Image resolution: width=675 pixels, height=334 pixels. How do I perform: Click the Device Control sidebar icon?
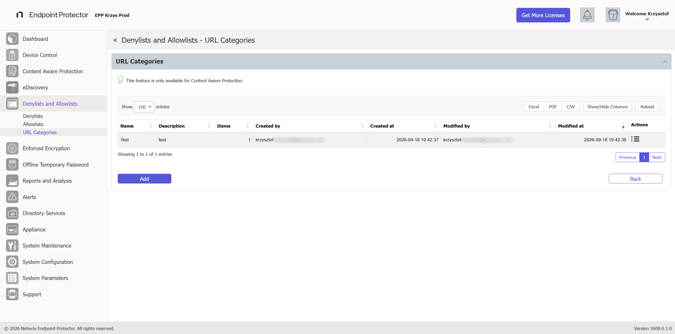tap(12, 55)
